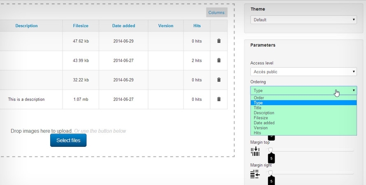The width and height of the screenshot is (366, 185).
Task: Click the '43.99 kb' filesize cell
Action: (81, 60)
